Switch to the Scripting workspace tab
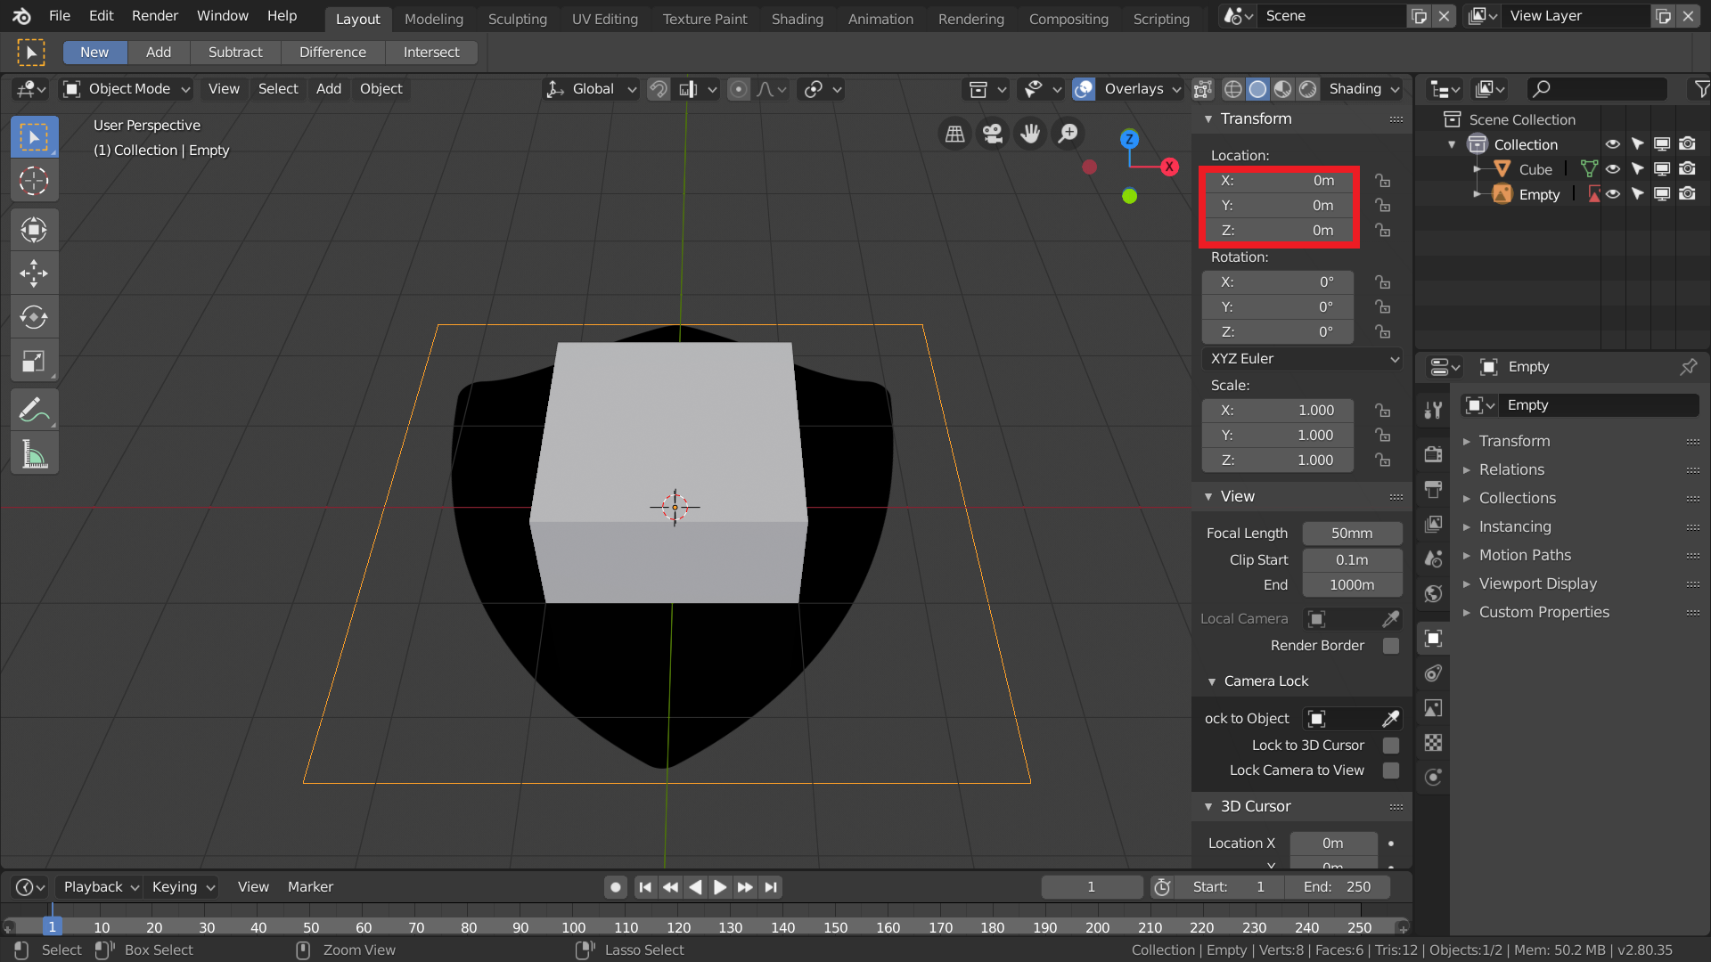 [x=1161, y=19]
